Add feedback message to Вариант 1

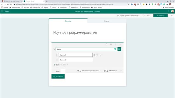(97, 55)
